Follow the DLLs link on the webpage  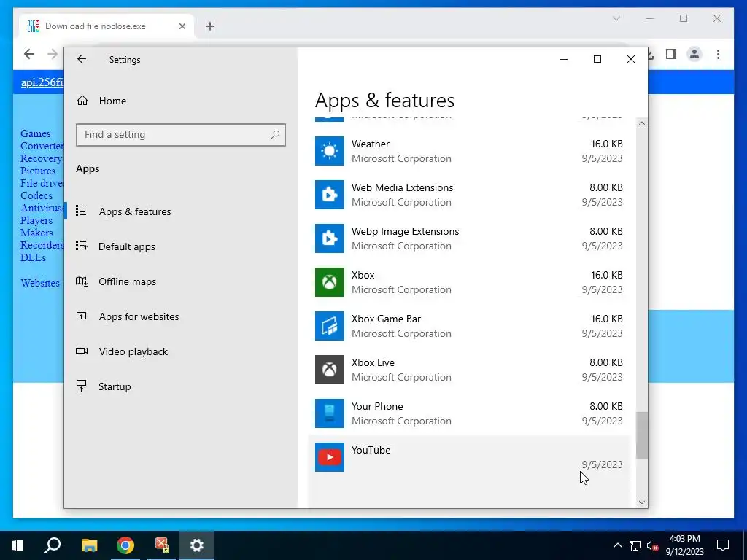point(33,257)
